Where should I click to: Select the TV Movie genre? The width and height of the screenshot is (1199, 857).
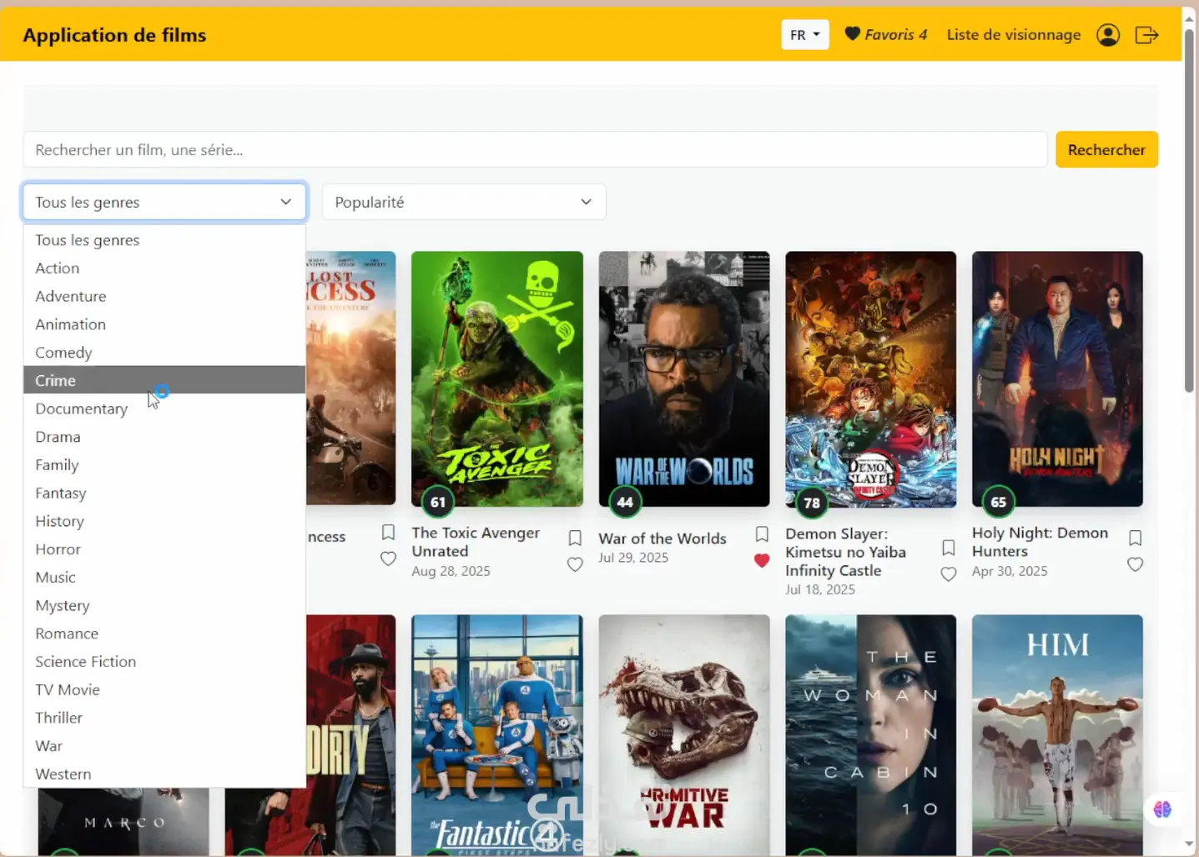point(164,689)
